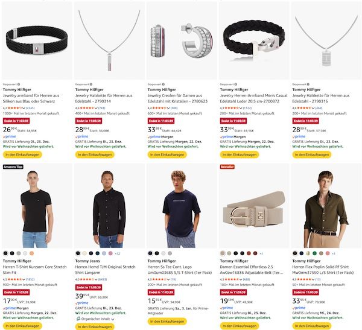
Task: Expand rating breakdown for Essential Effortless belt
Action: 233,279
